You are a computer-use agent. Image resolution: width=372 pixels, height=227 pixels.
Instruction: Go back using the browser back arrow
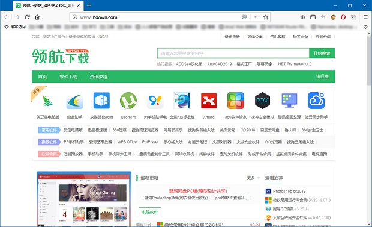click(x=7, y=17)
